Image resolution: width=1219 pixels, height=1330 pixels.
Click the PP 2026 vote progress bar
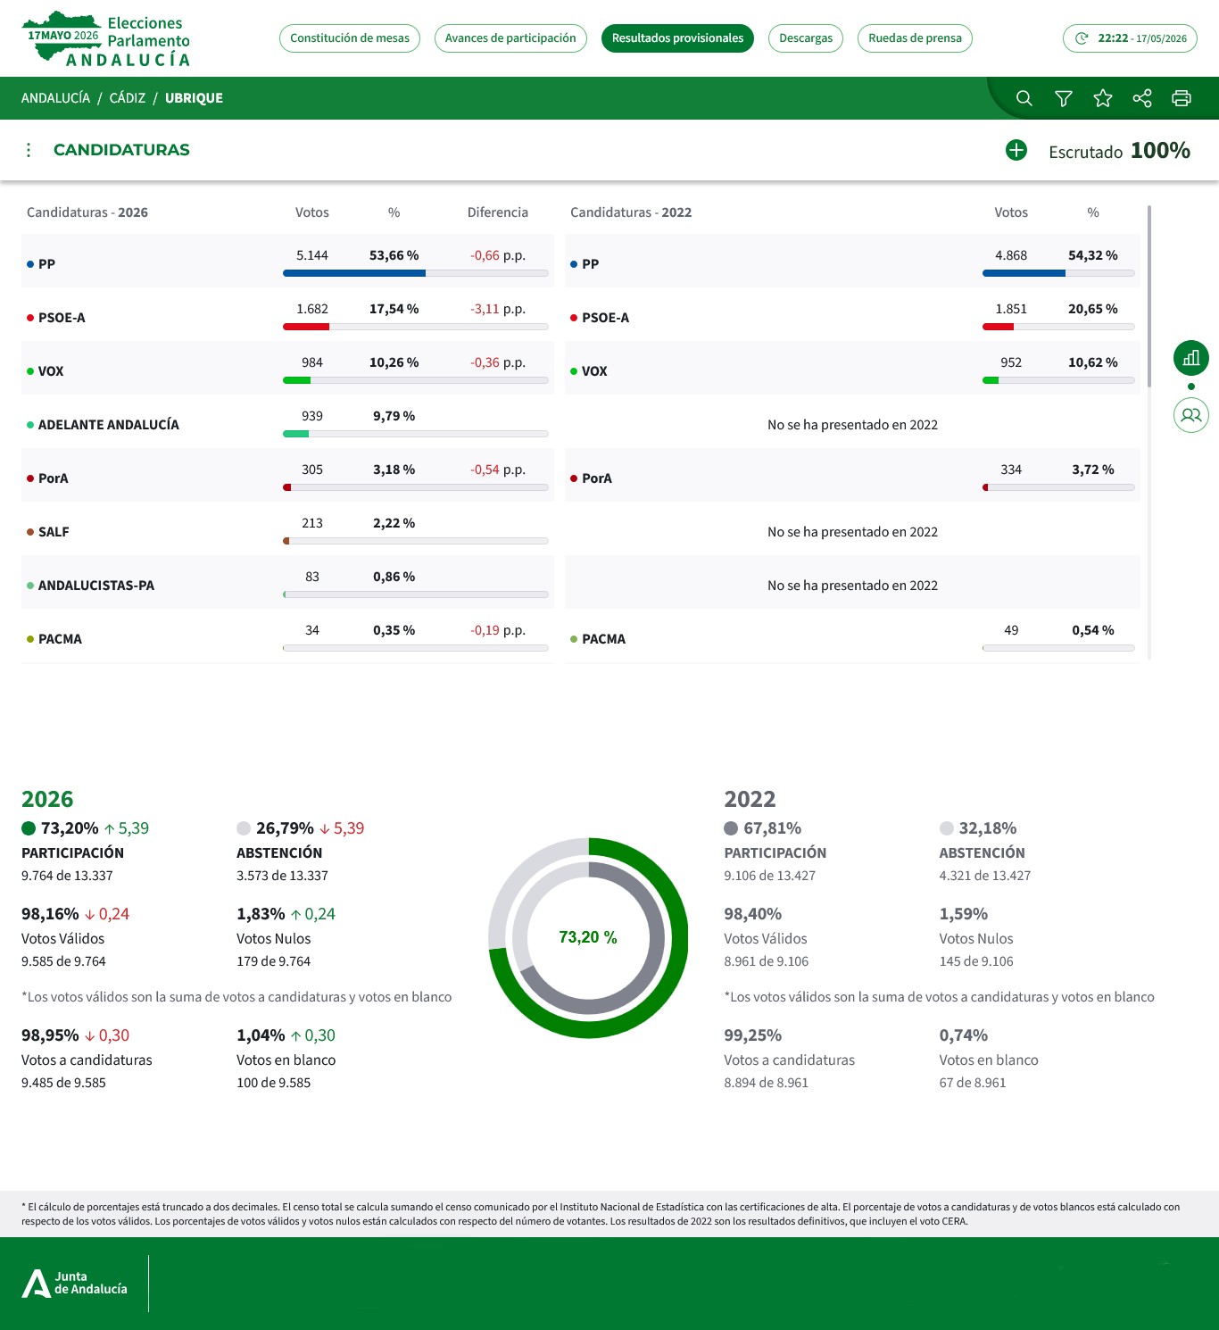tap(415, 273)
